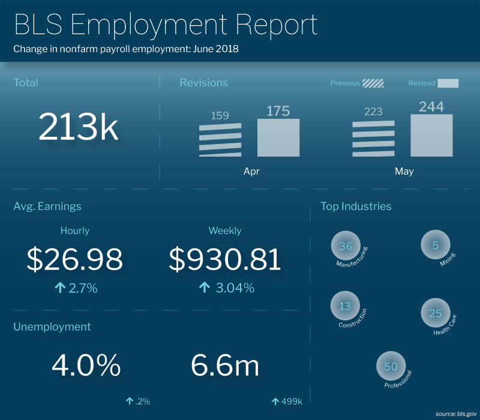The image size is (480, 420).
Task: Click the "Unemployment" section heading
Action: (52, 326)
